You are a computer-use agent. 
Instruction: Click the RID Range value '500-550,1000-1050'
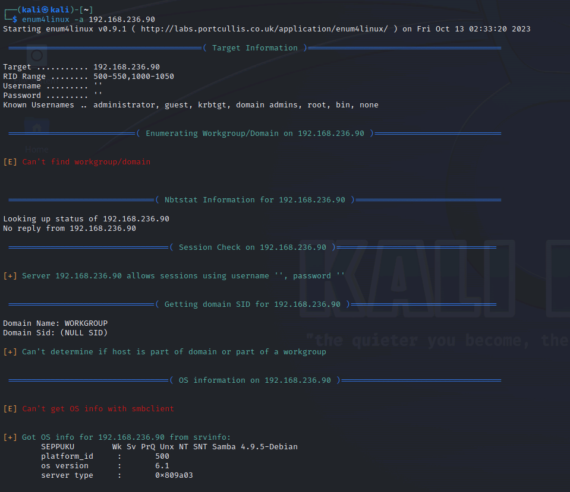coord(134,76)
